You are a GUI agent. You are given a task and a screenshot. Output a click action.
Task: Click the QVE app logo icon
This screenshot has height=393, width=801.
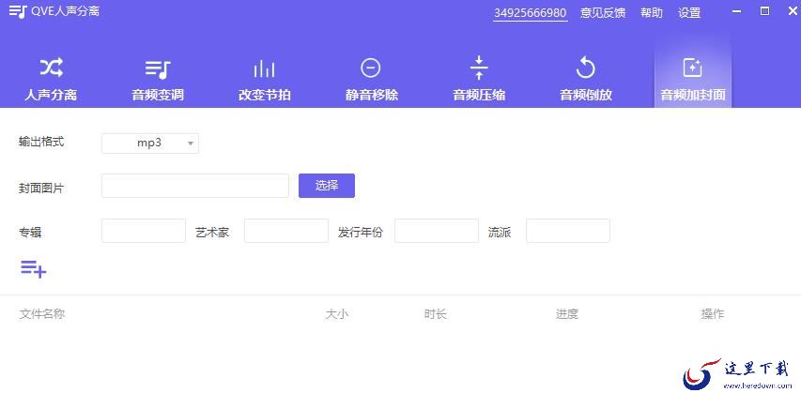18,11
